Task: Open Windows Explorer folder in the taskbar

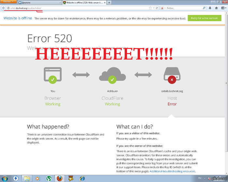Action: click(27, 178)
